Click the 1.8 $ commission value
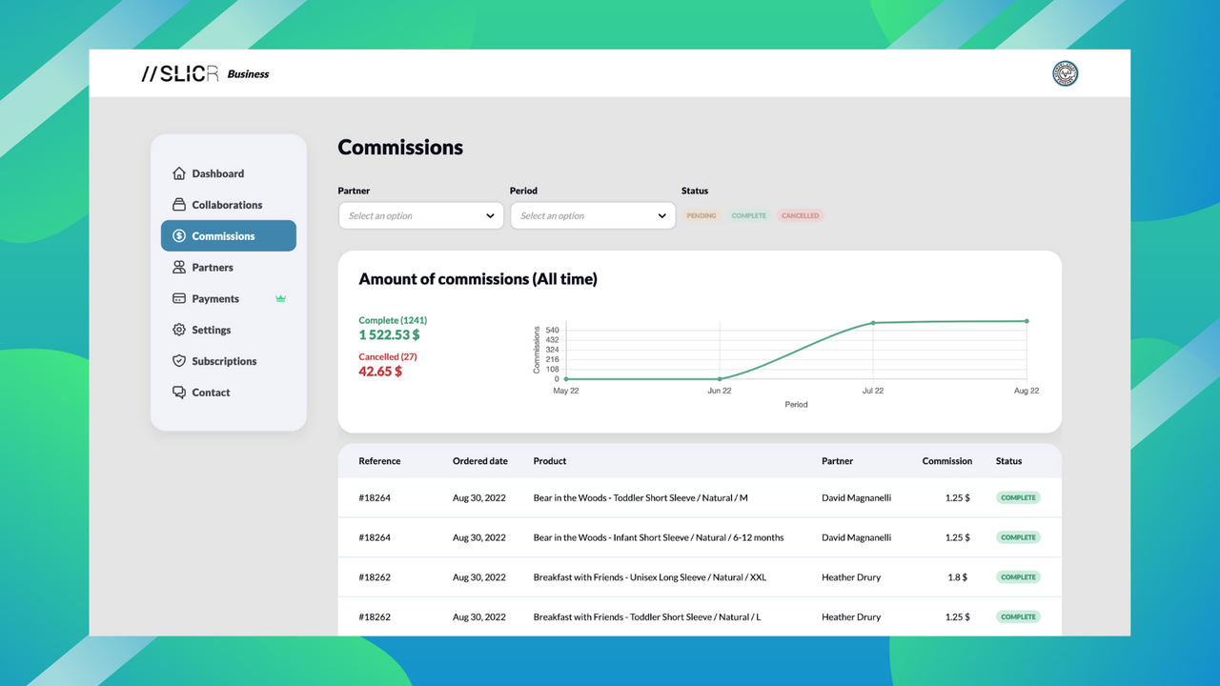Screen dimensions: 1220x686 tap(958, 577)
